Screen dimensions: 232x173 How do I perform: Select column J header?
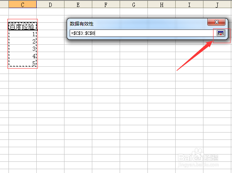[x=217, y=5]
